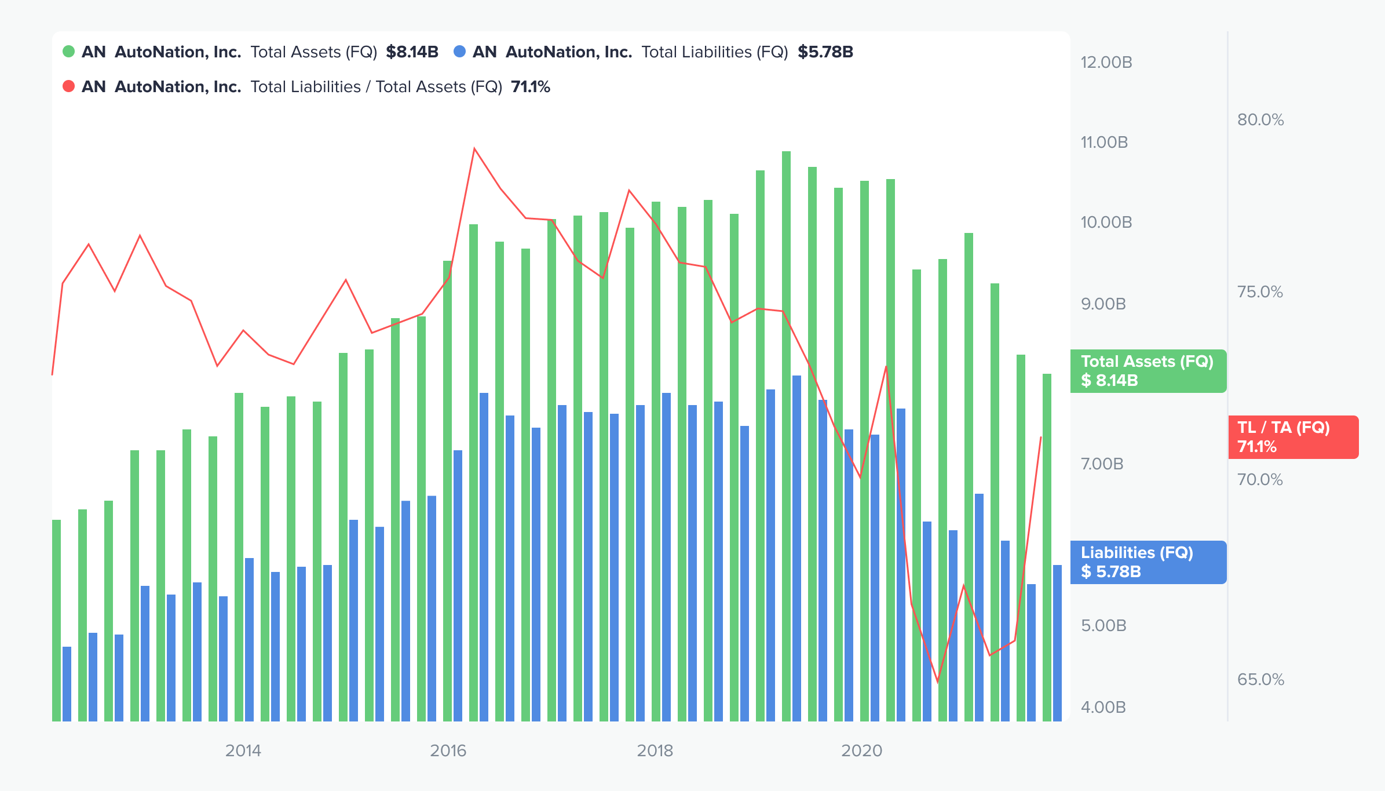Select the 2016 x-axis label
The width and height of the screenshot is (1385, 791).
click(x=448, y=750)
